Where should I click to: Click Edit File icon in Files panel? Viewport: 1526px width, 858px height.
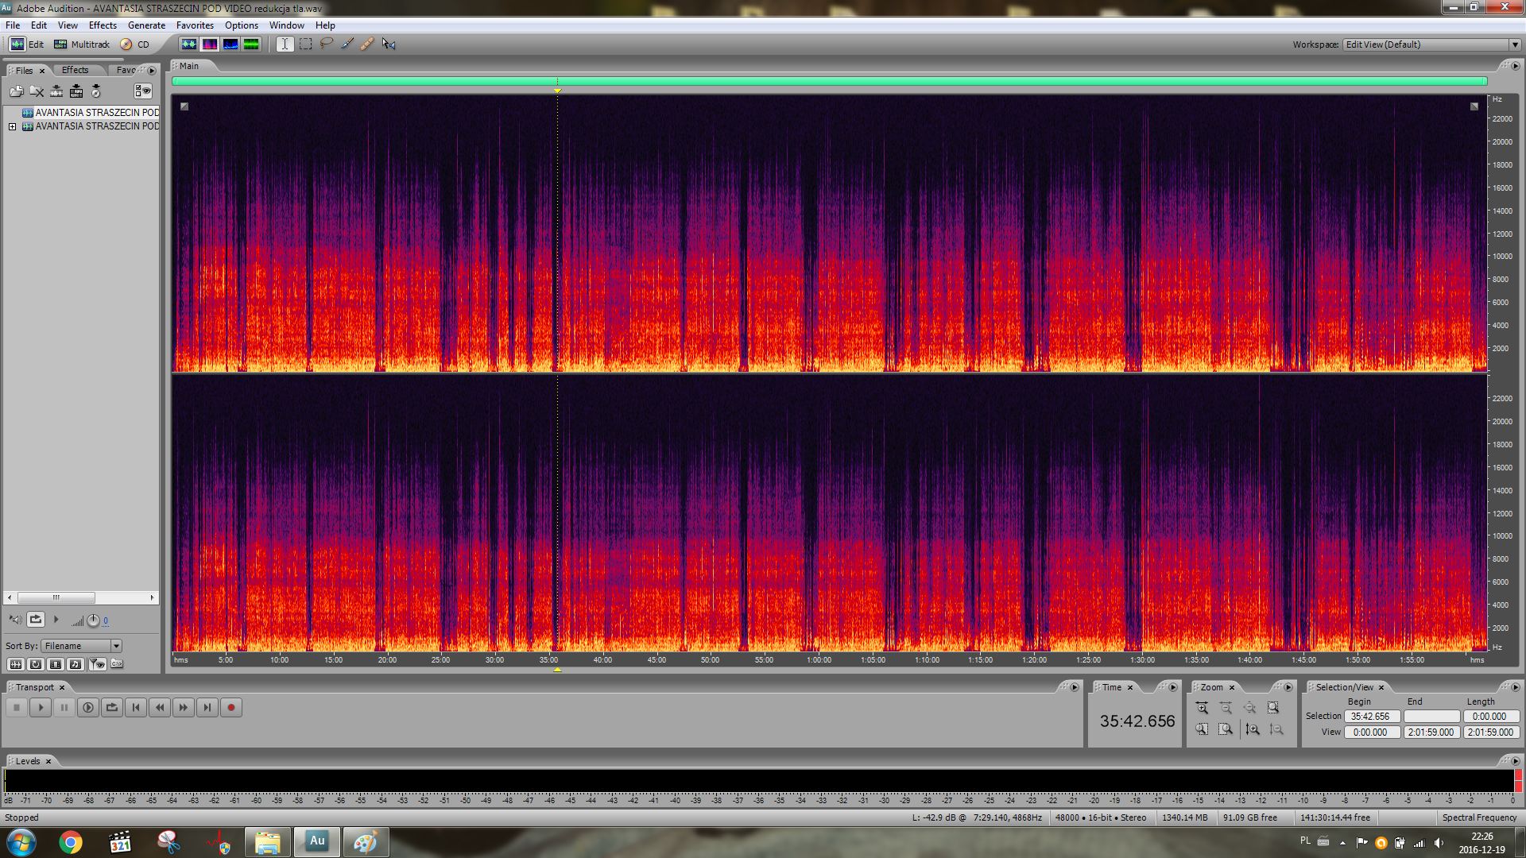[56, 91]
